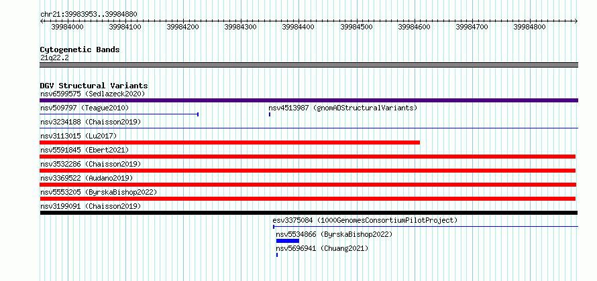This screenshot has height=281, width=597.
Task: Click ruler position 39984500
Action: (x=356, y=27)
